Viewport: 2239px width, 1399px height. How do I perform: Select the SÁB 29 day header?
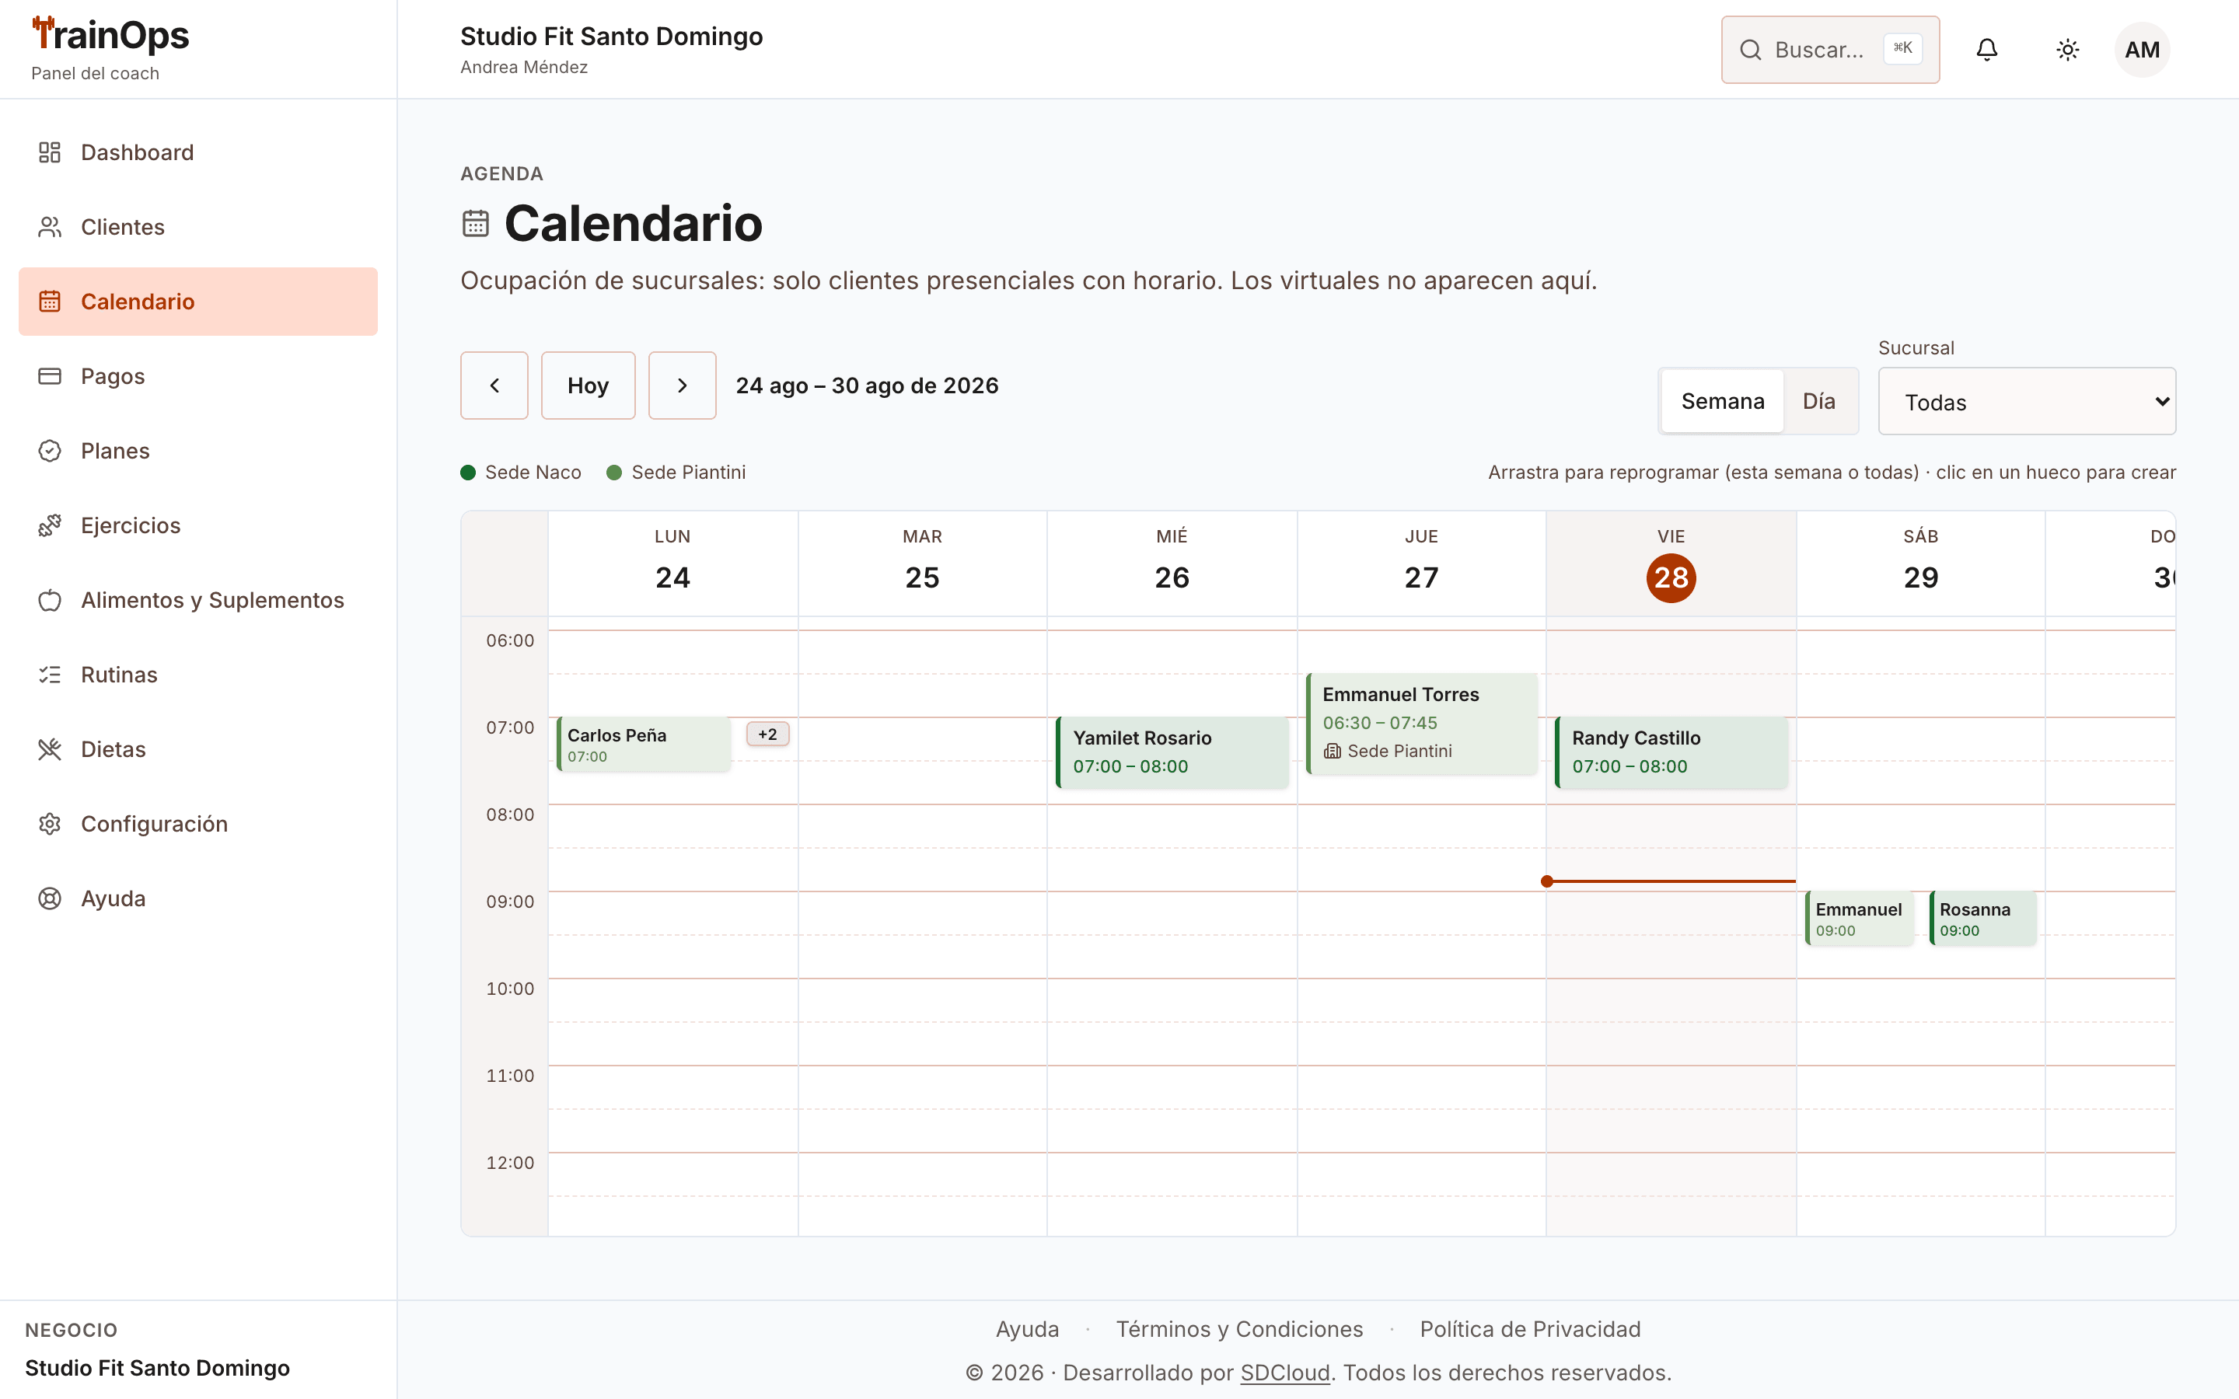[1921, 564]
